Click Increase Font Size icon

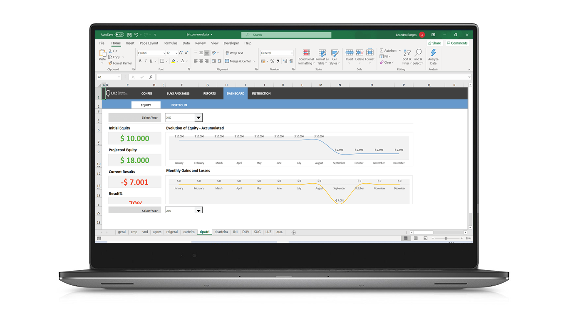click(x=181, y=53)
